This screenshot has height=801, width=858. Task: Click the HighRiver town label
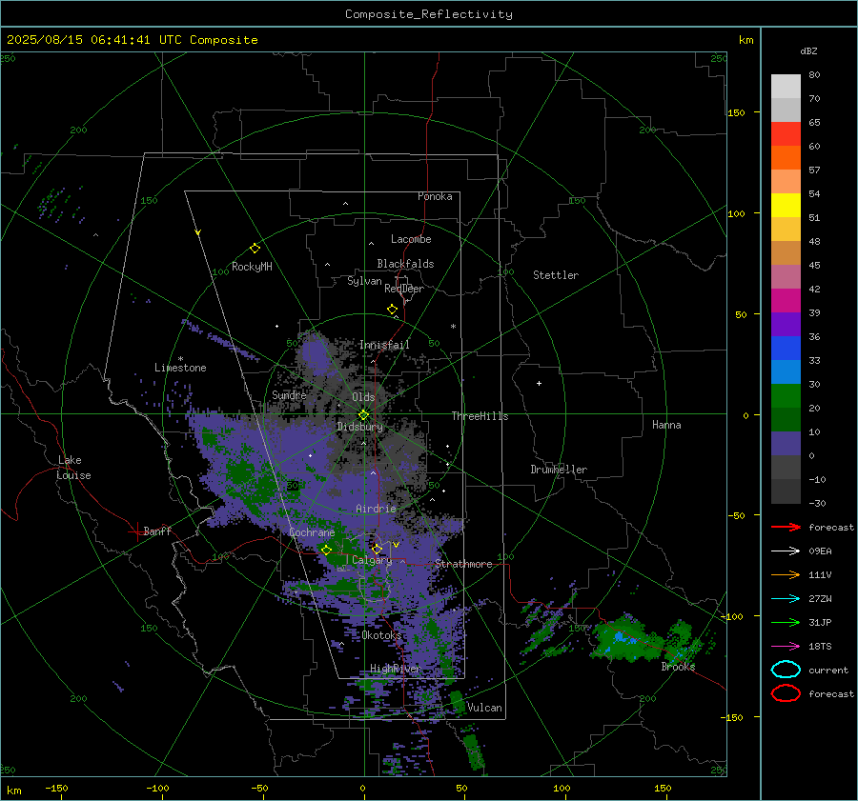point(395,669)
